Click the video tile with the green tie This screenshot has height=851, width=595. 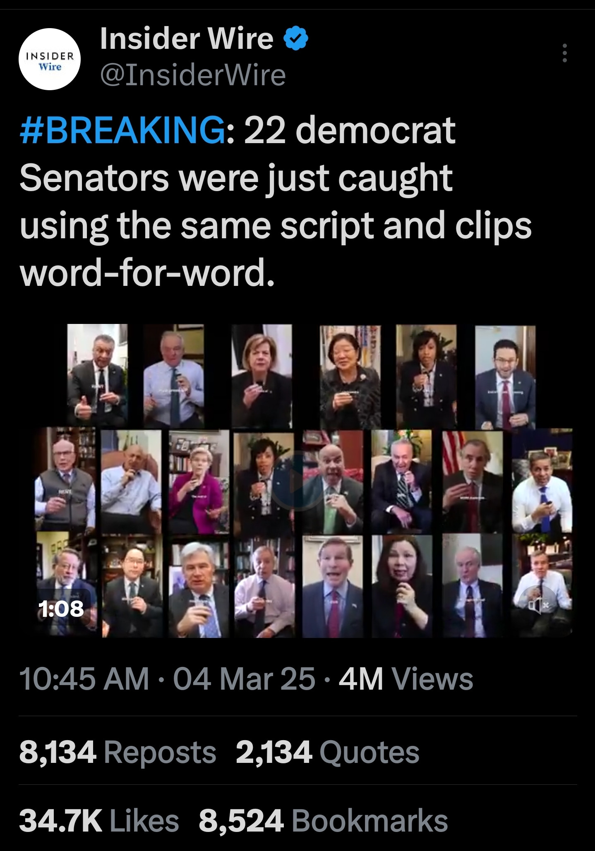(333, 482)
